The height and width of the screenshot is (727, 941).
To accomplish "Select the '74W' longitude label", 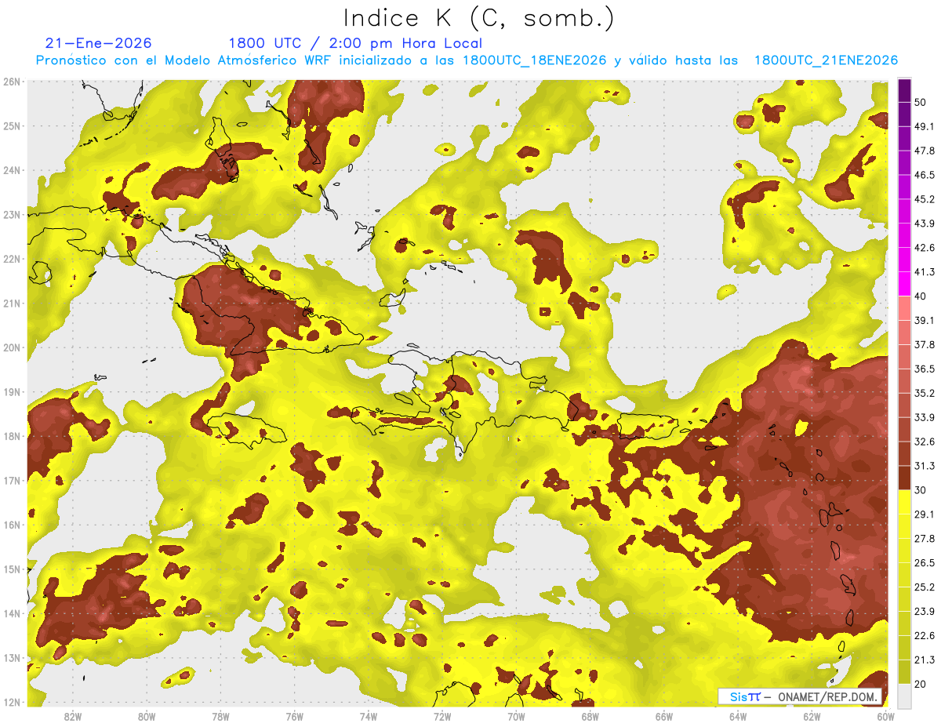I will tap(369, 716).
